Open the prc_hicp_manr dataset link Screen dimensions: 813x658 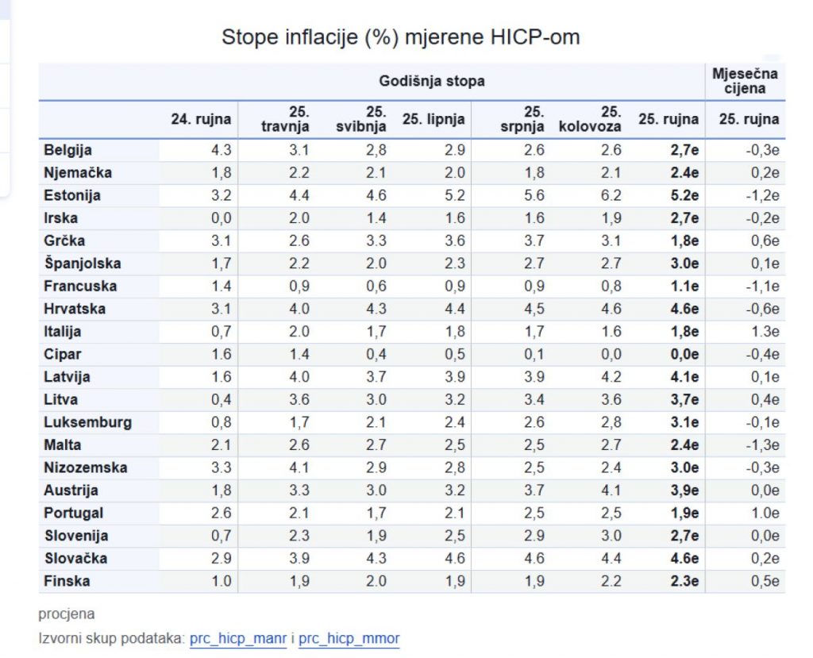pyautogui.click(x=237, y=638)
